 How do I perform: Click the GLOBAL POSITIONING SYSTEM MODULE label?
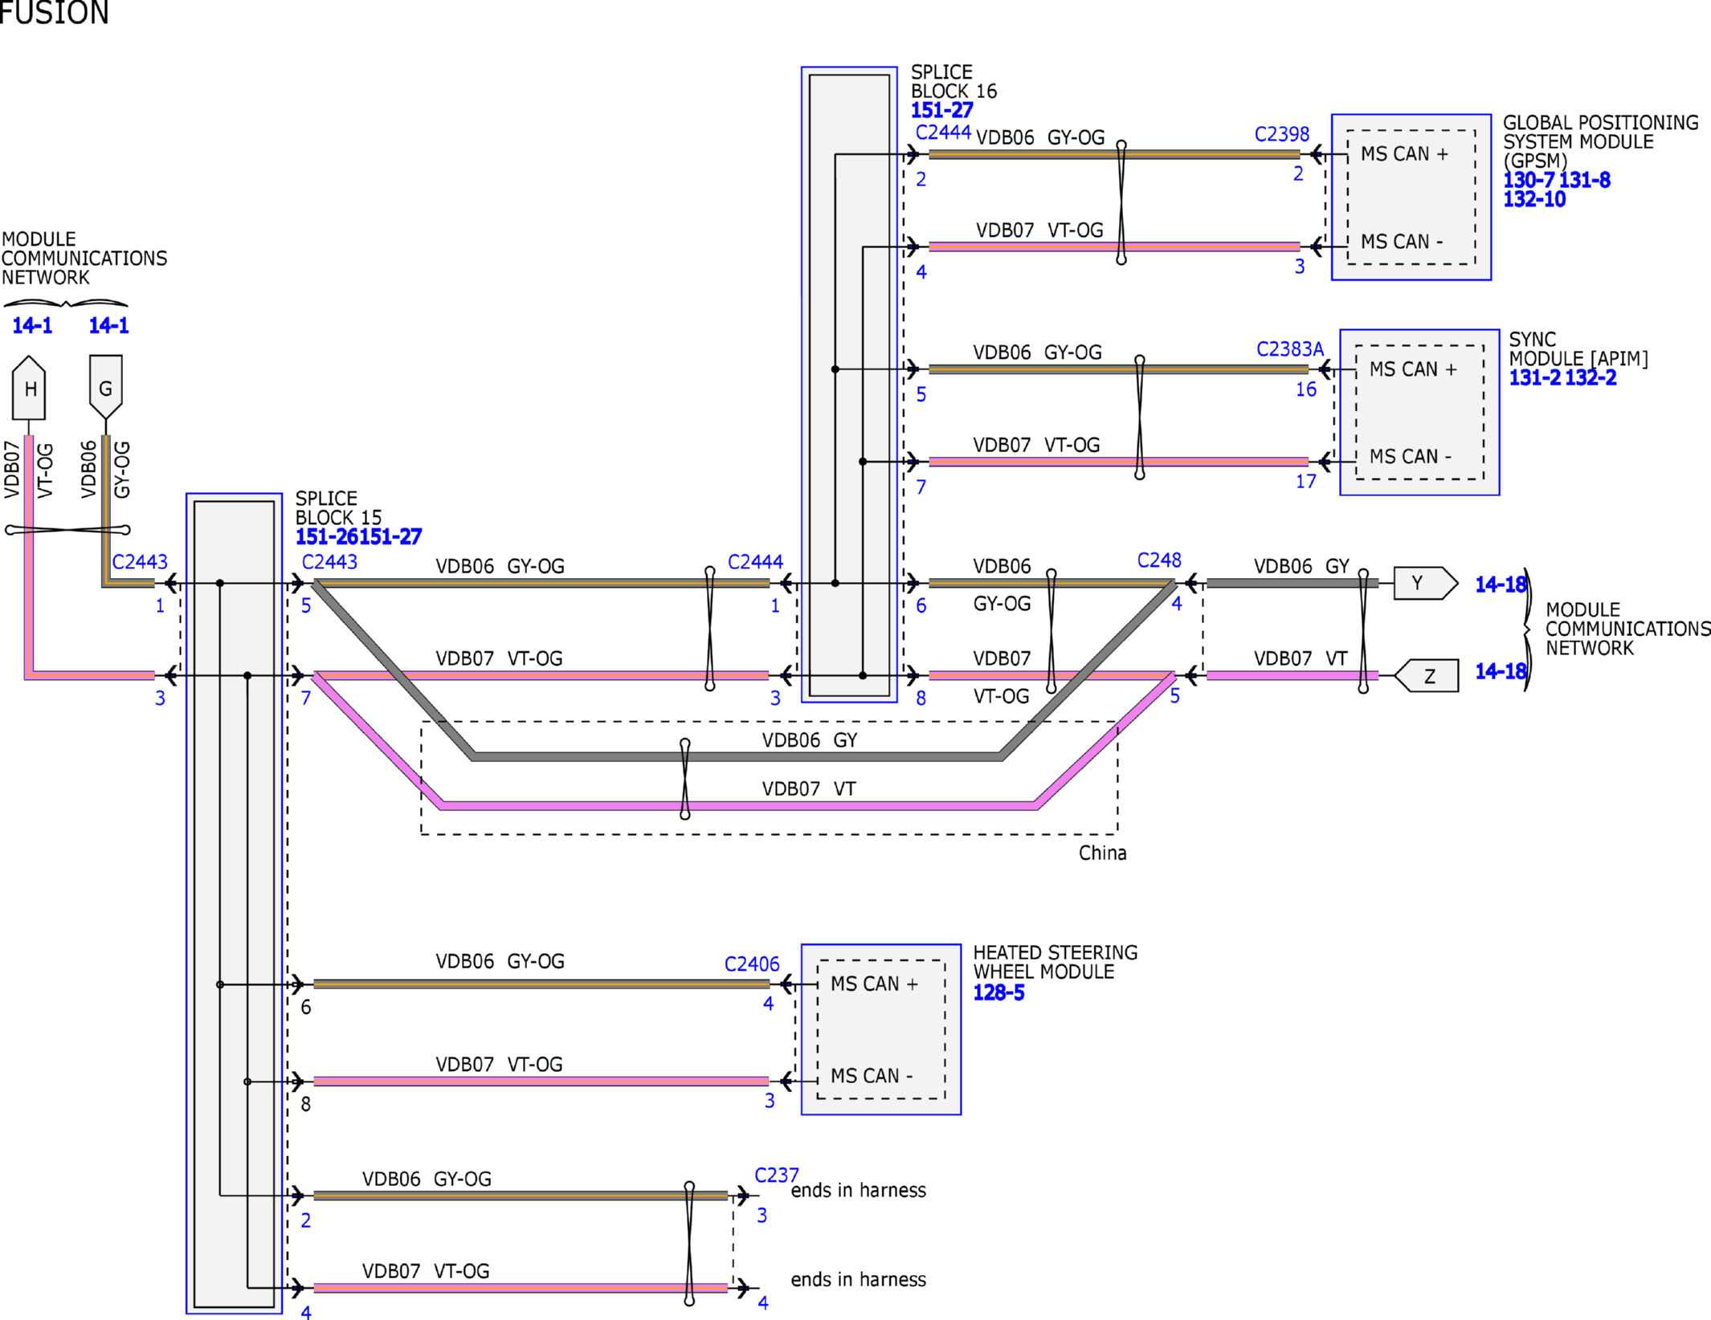pos(1601,141)
